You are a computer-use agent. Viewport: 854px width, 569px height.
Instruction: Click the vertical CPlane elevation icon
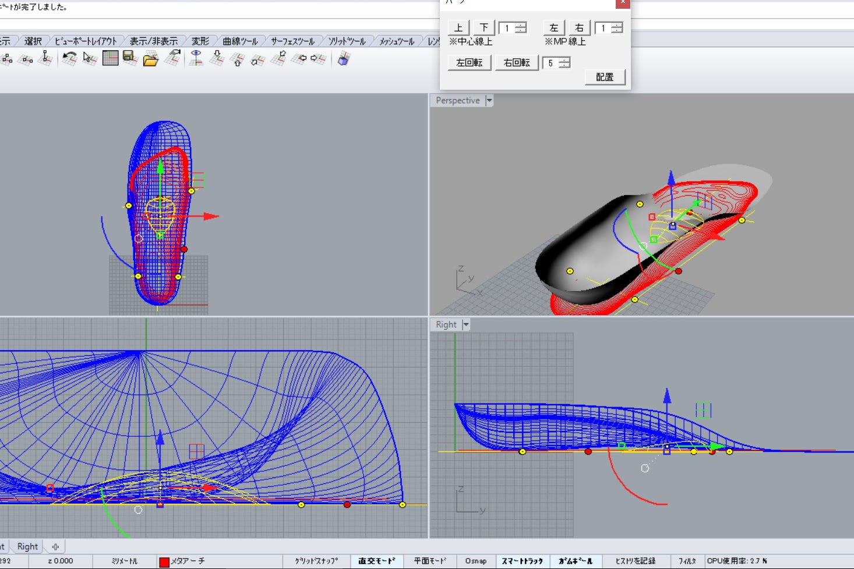tap(45, 58)
